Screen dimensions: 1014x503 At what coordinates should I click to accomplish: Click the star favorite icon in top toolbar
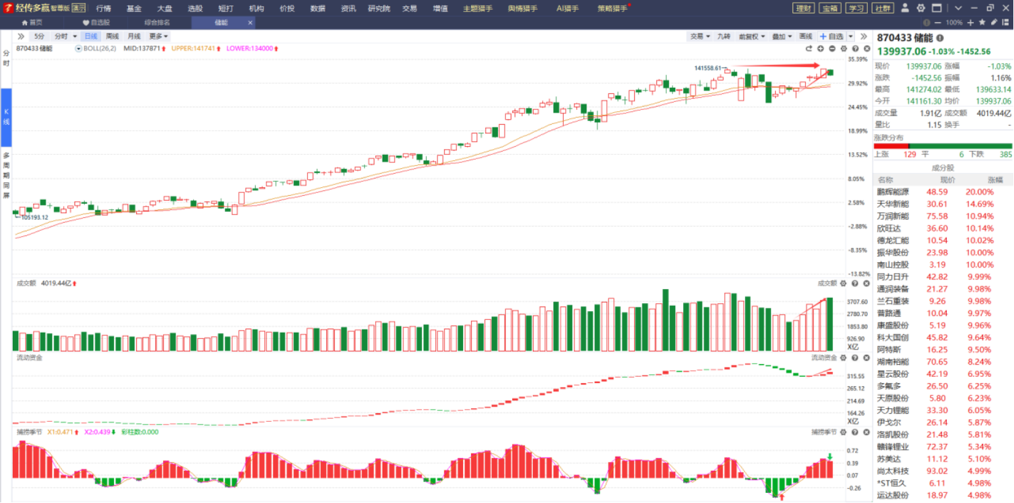(x=982, y=22)
